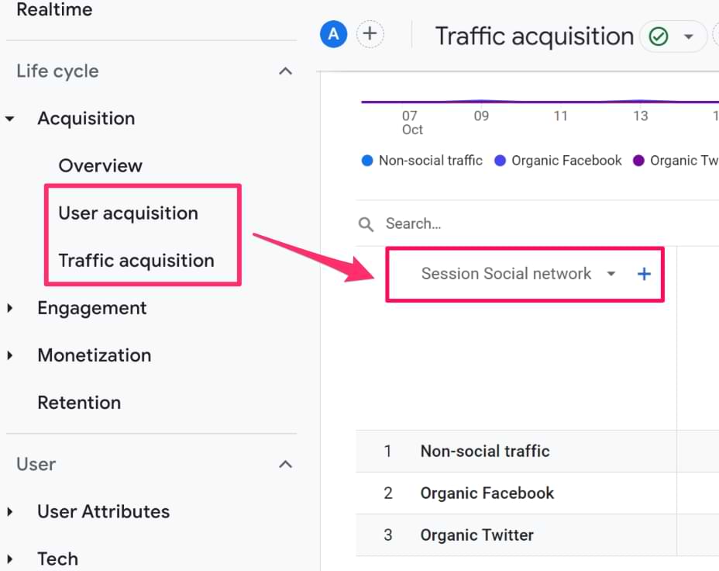Add a secondary dimension with the blue plus

click(x=644, y=274)
